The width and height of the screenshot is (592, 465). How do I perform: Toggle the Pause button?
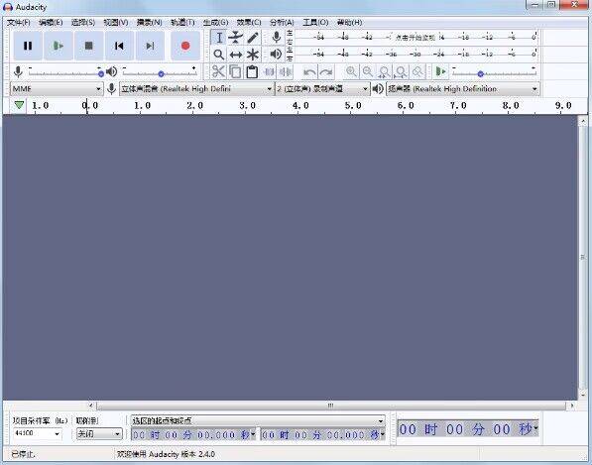(x=28, y=46)
